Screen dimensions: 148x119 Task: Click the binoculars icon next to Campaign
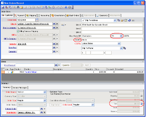click(54, 52)
